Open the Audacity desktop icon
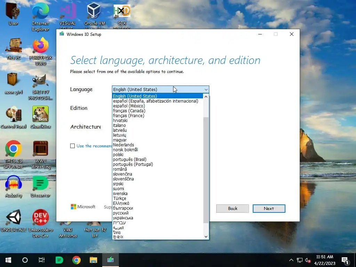The width and height of the screenshot is (356, 267). [14, 187]
